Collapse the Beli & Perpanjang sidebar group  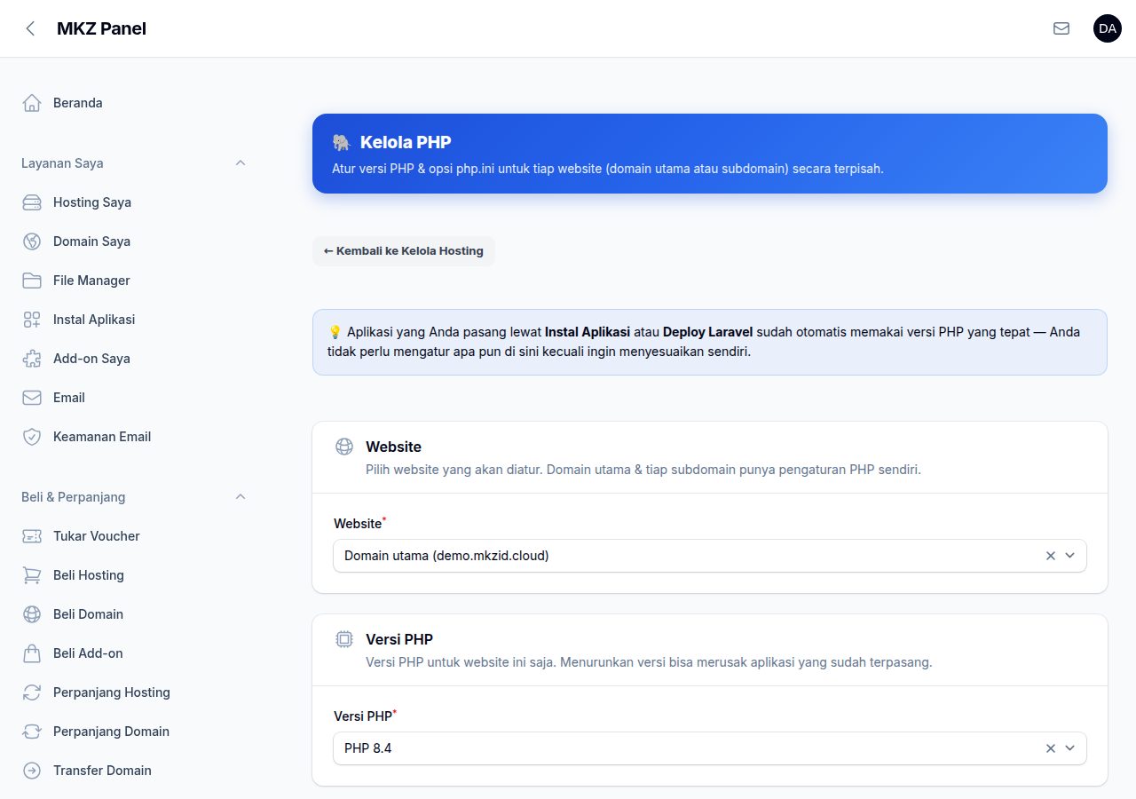[241, 497]
